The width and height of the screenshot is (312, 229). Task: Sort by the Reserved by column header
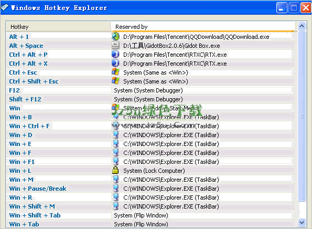202,27
